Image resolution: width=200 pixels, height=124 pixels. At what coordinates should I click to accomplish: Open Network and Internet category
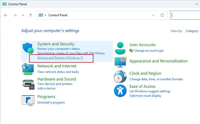57,66
